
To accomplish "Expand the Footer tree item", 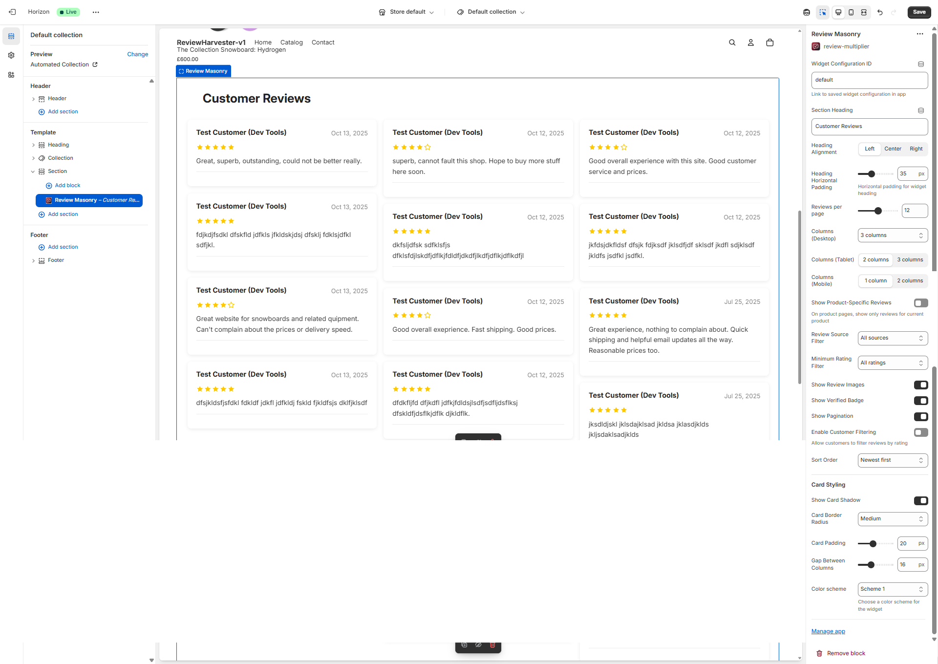I will click(x=33, y=260).
